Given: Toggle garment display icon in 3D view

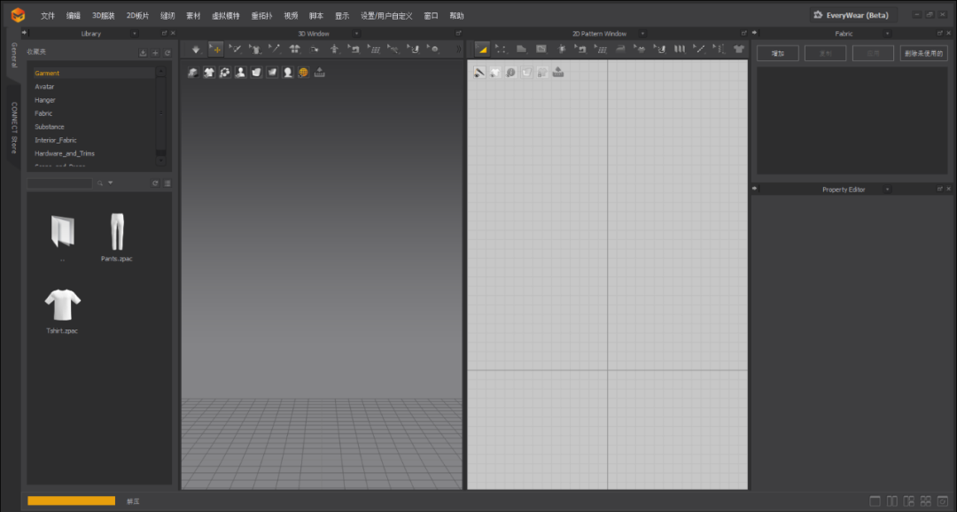Looking at the screenshot, I should coord(209,73).
